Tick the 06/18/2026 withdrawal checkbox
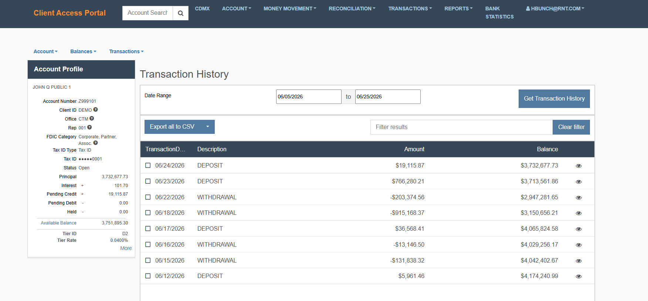648x301 pixels. pos(148,213)
